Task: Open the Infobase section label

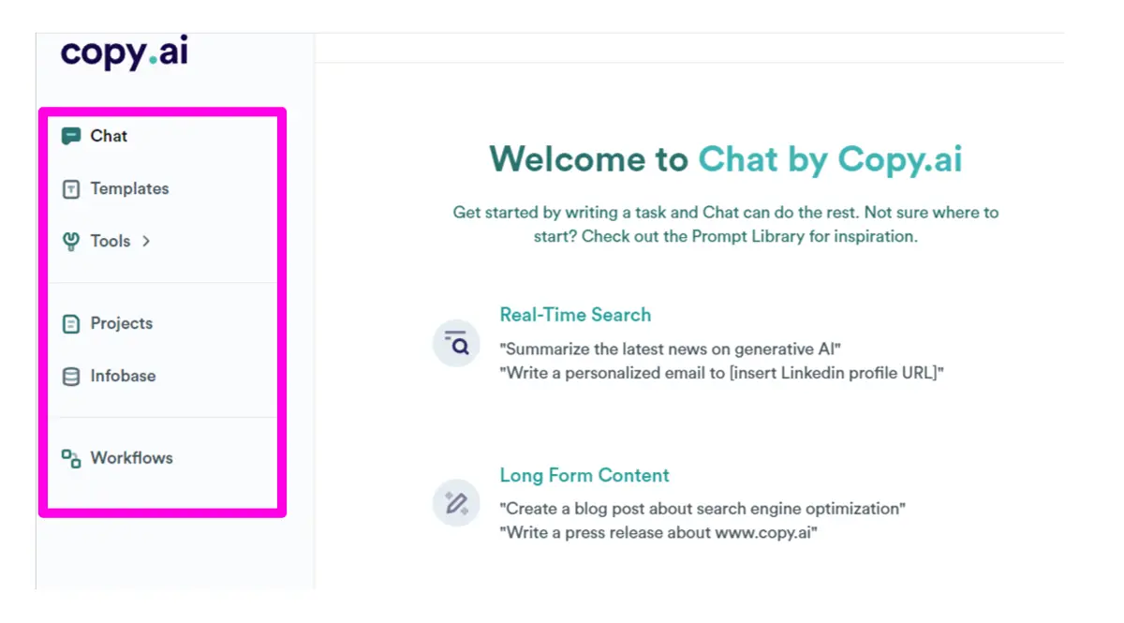Action: point(123,376)
